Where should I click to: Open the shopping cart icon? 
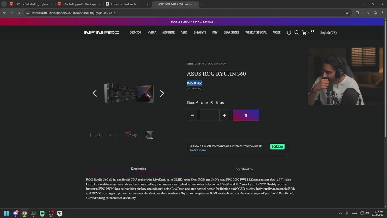[304, 32]
